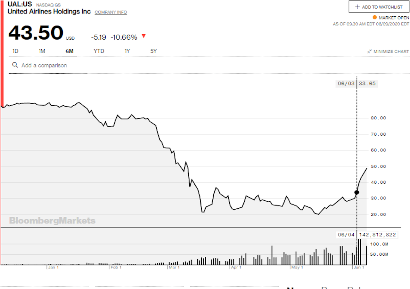
Task: Click the plus icon for Add to Watchlist
Action: (x=357, y=7)
